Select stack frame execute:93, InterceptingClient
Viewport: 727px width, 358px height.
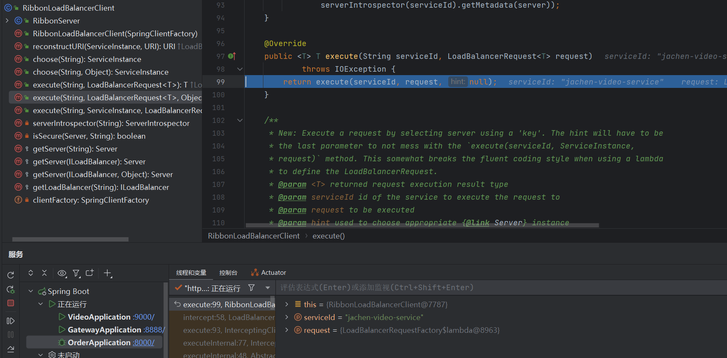click(223, 330)
